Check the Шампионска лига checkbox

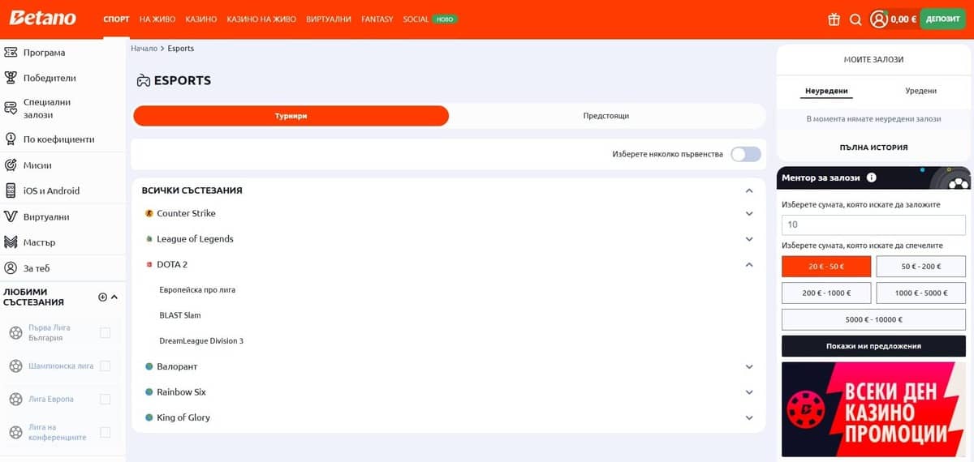pyautogui.click(x=105, y=366)
